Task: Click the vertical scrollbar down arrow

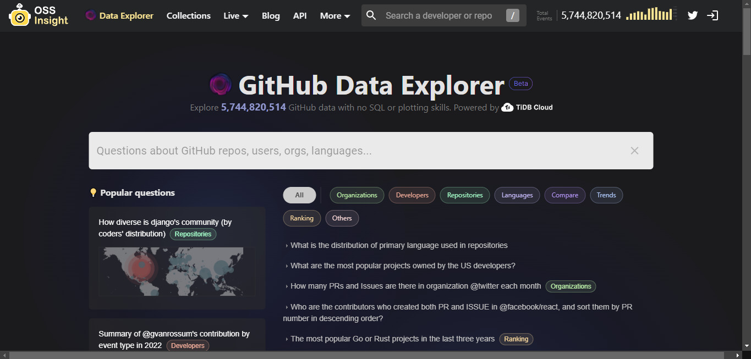Action: (747, 346)
